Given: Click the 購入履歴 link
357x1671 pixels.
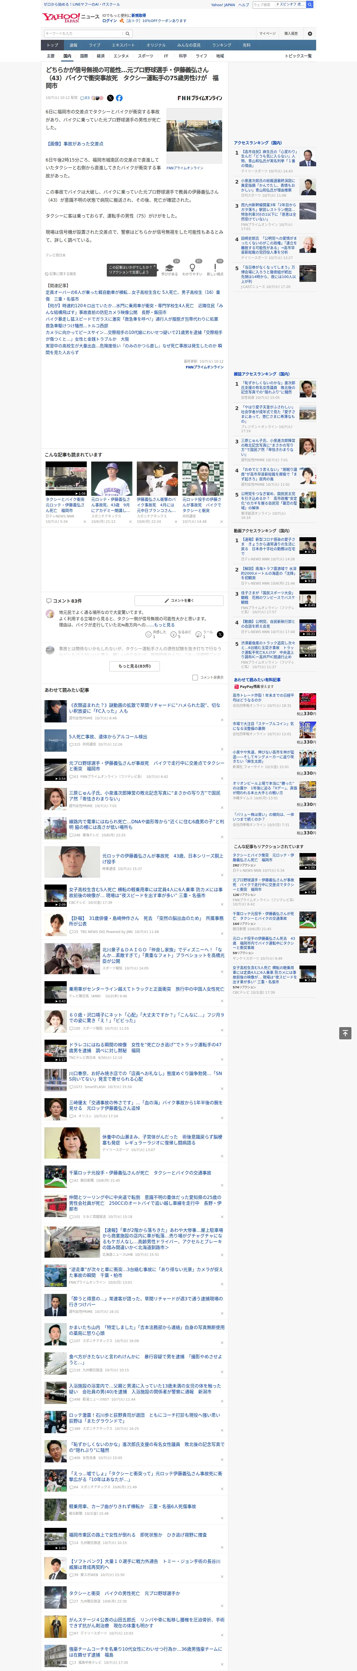Looking at the screenshot, I should (x=291, y=33).
